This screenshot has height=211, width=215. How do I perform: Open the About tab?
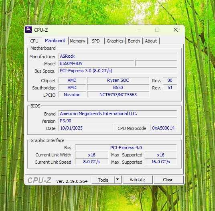click(151, 41)
